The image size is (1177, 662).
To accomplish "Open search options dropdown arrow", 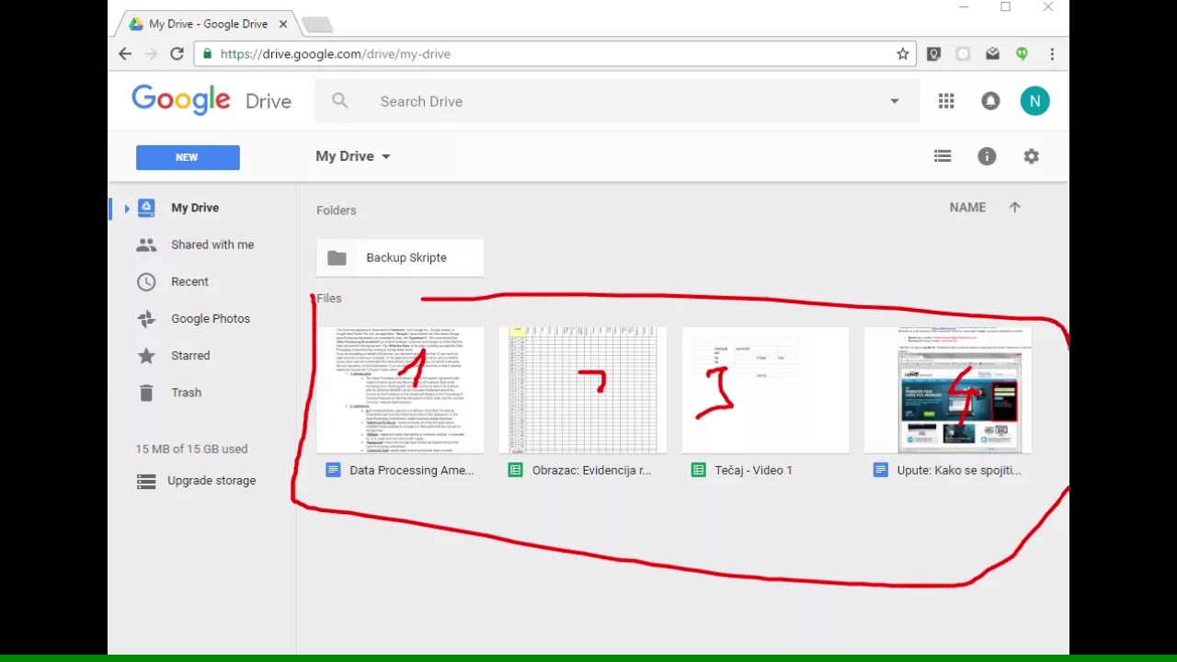I will pyautogui.click(x=894, y=101).
